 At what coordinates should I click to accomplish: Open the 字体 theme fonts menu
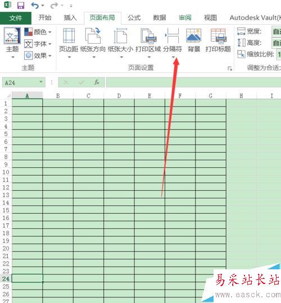tap(38, 44)
